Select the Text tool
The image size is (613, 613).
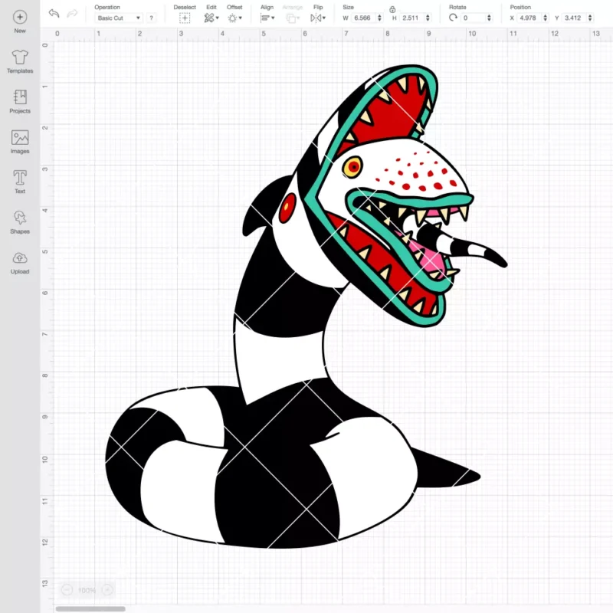(20, 178)
